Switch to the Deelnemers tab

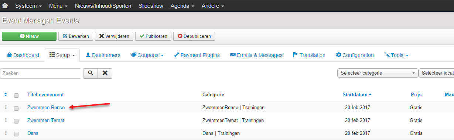pos(103,55)
